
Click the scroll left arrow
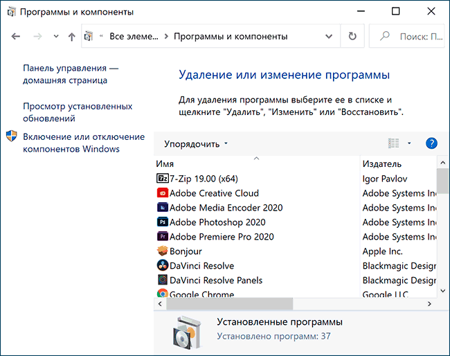click(160, 304)
